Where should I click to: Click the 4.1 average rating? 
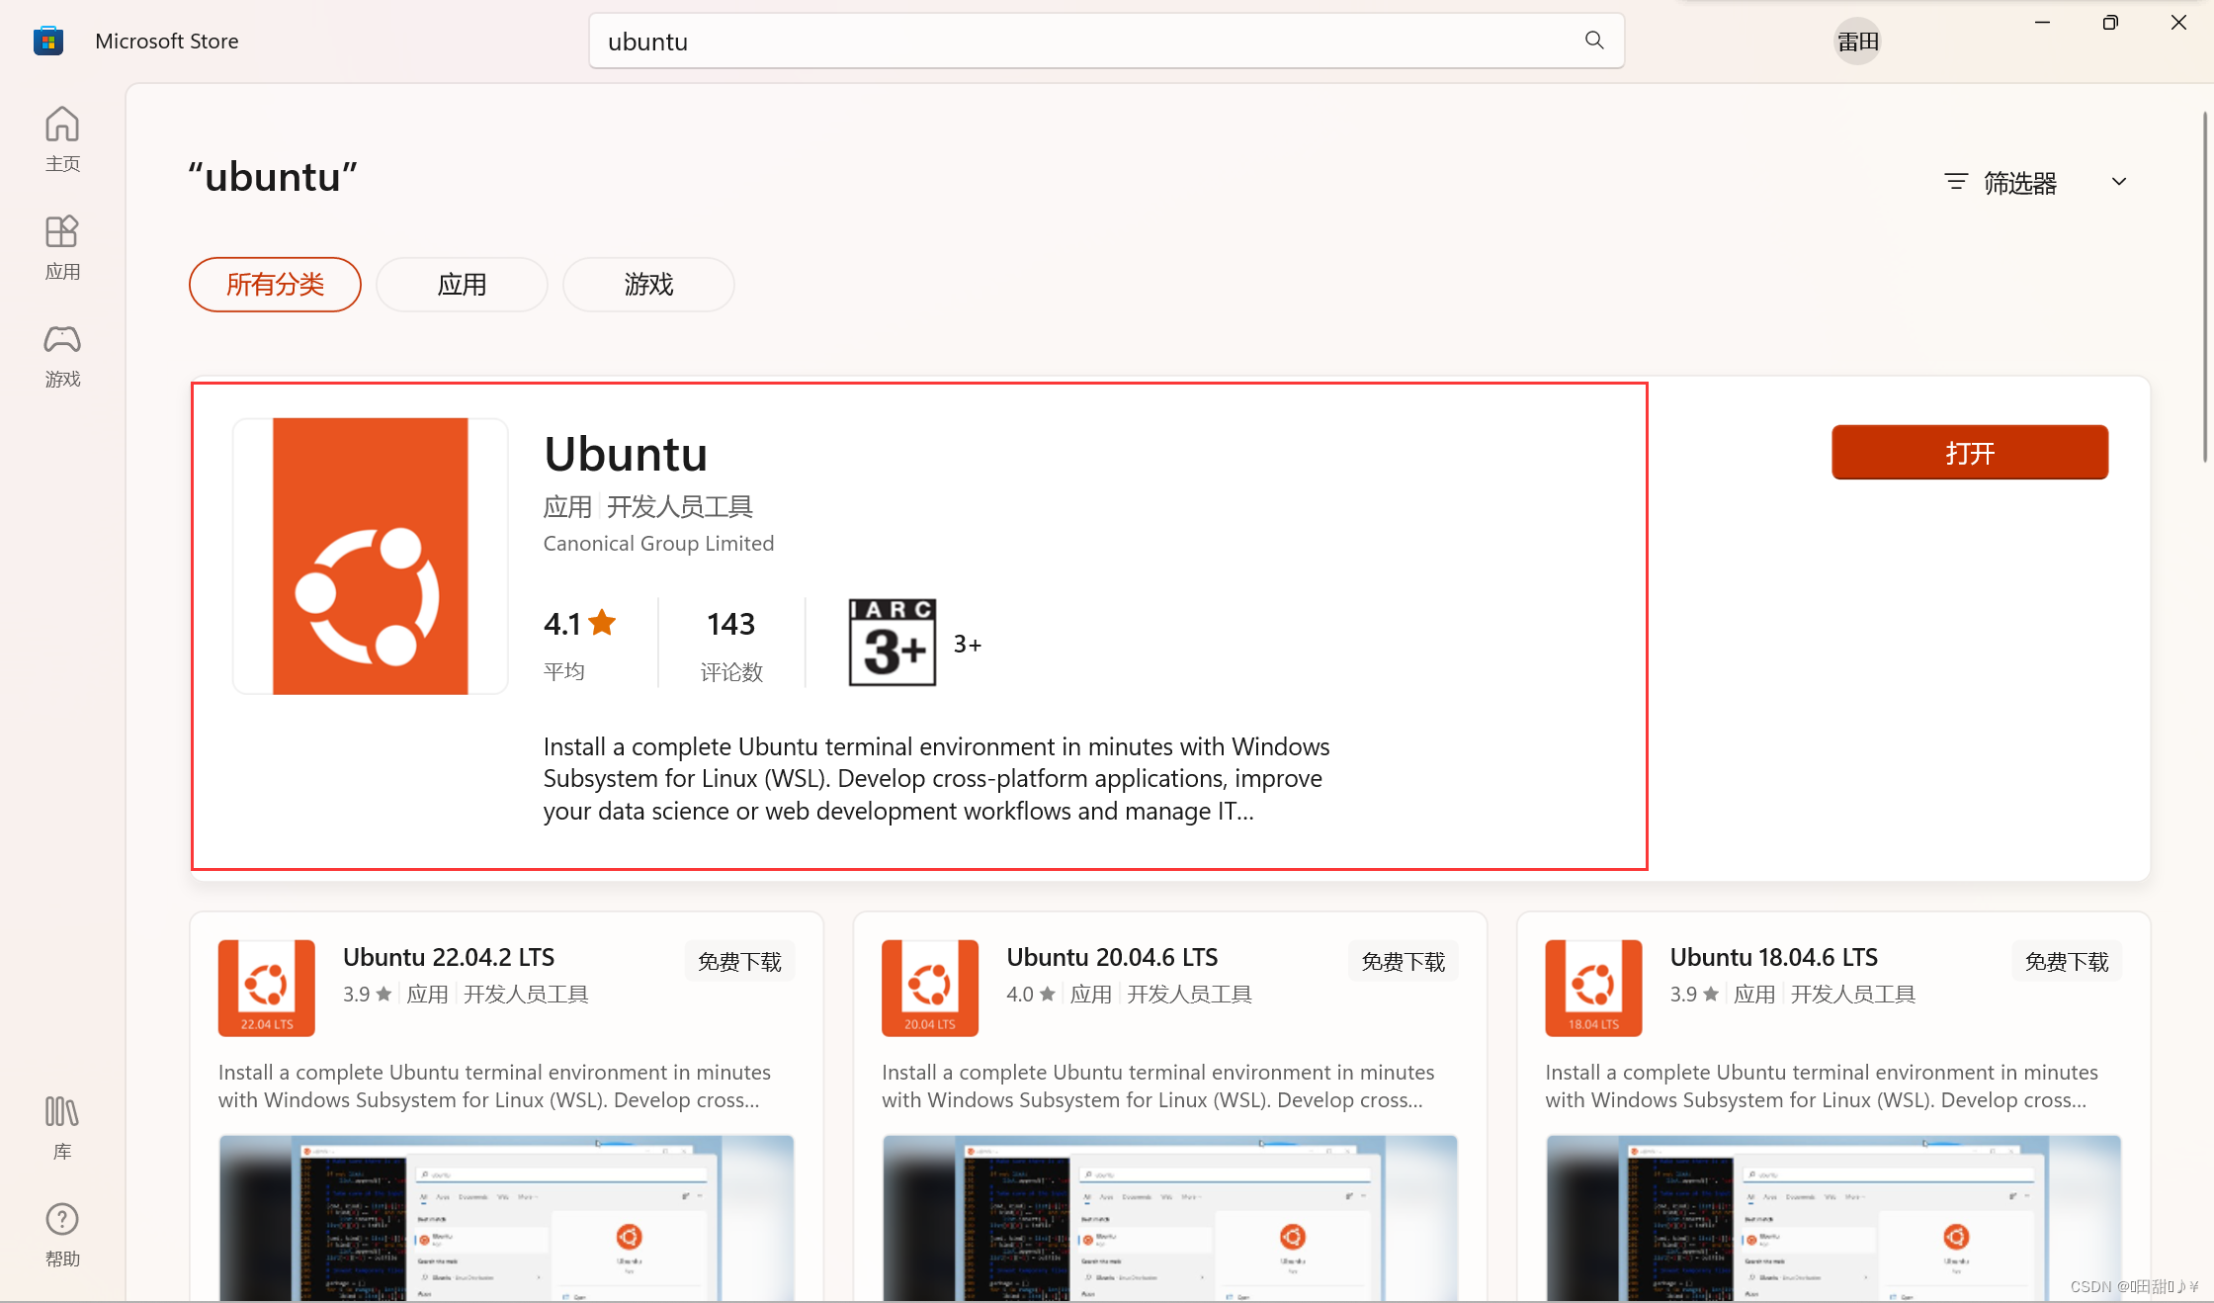(x=580, y=624)
